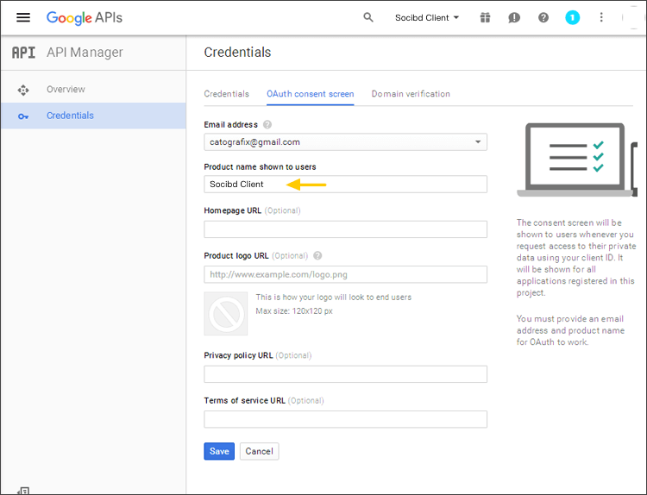Switch to the Domain verification tab
This screenshot has width=647, height=495.
tap(411, 94)
